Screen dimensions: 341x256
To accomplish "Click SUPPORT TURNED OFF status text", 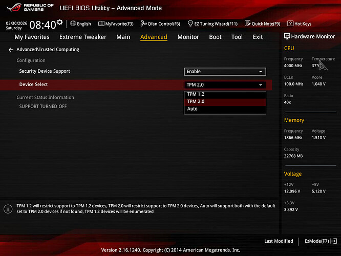I will click(43, 106).
